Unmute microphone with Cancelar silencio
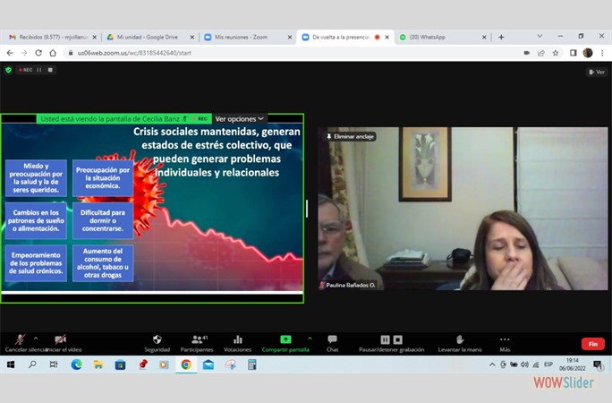Screen dimensions: 612x403 pos(20,341)
